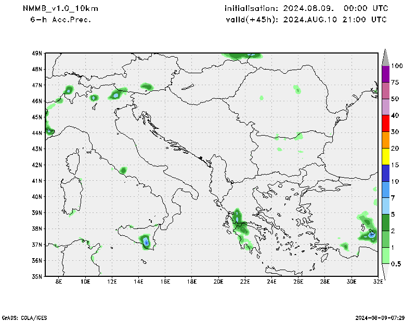Select the orange 20–30 legend swatch
The height and width of the screenshot is (321, 416).
[385, 140]
